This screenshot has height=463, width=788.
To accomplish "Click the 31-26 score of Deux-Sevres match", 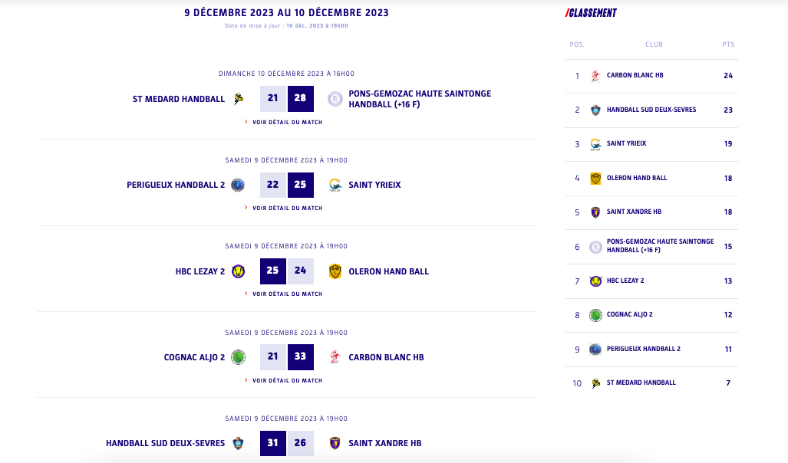I will pyautogui.click(x=287, y=443).
